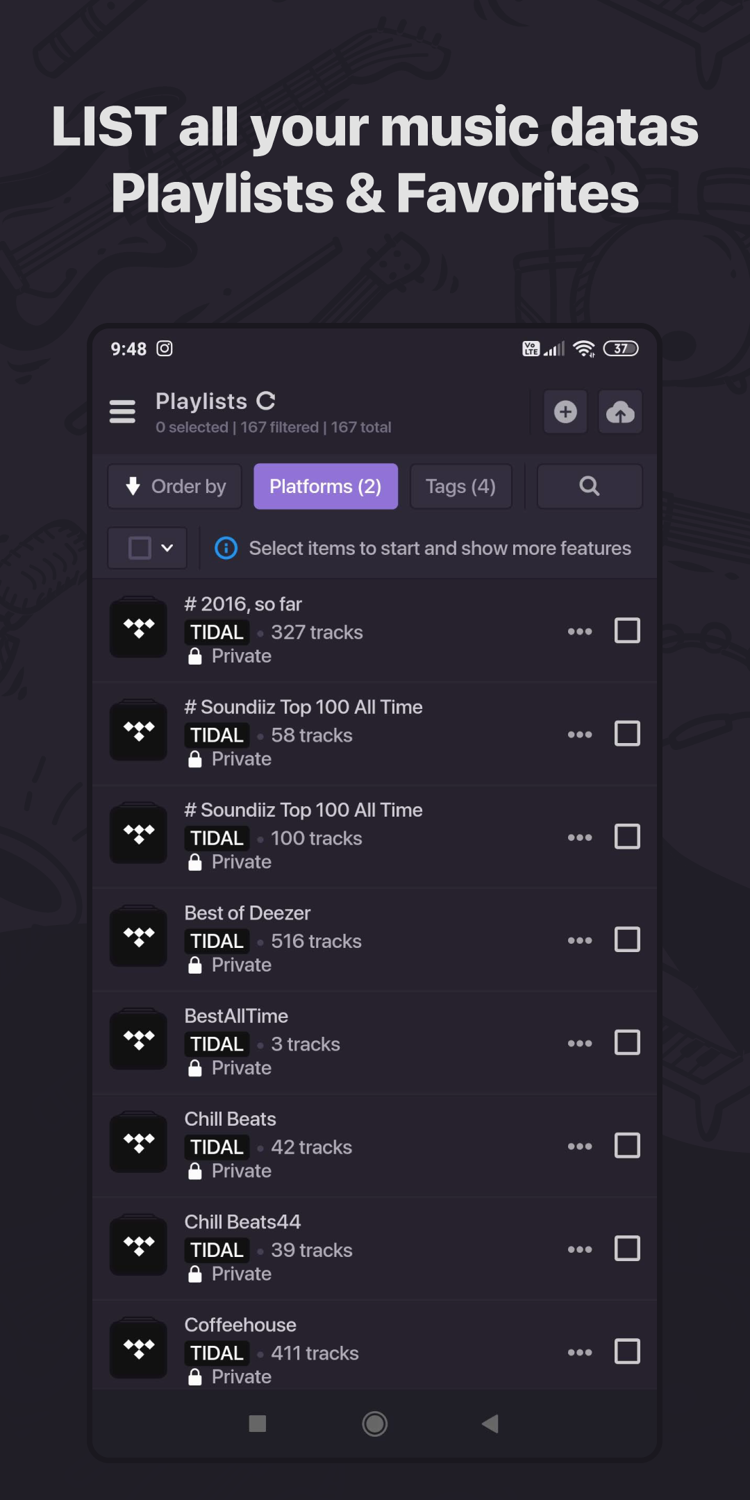Open the three-dot menu for Best of Deezer
This screenshot has height=1500, width=750.
click(x=579, y=940)
